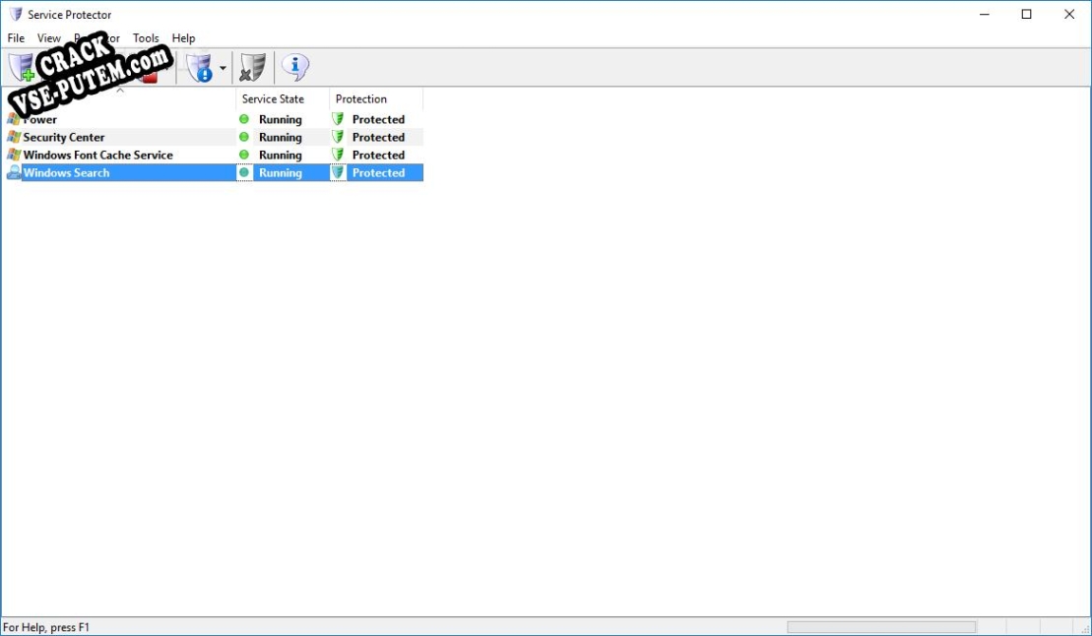Viewport: 1092px width, 636px height.
Task: Click Running text in Power row
Action: click(x=281, y=120)
